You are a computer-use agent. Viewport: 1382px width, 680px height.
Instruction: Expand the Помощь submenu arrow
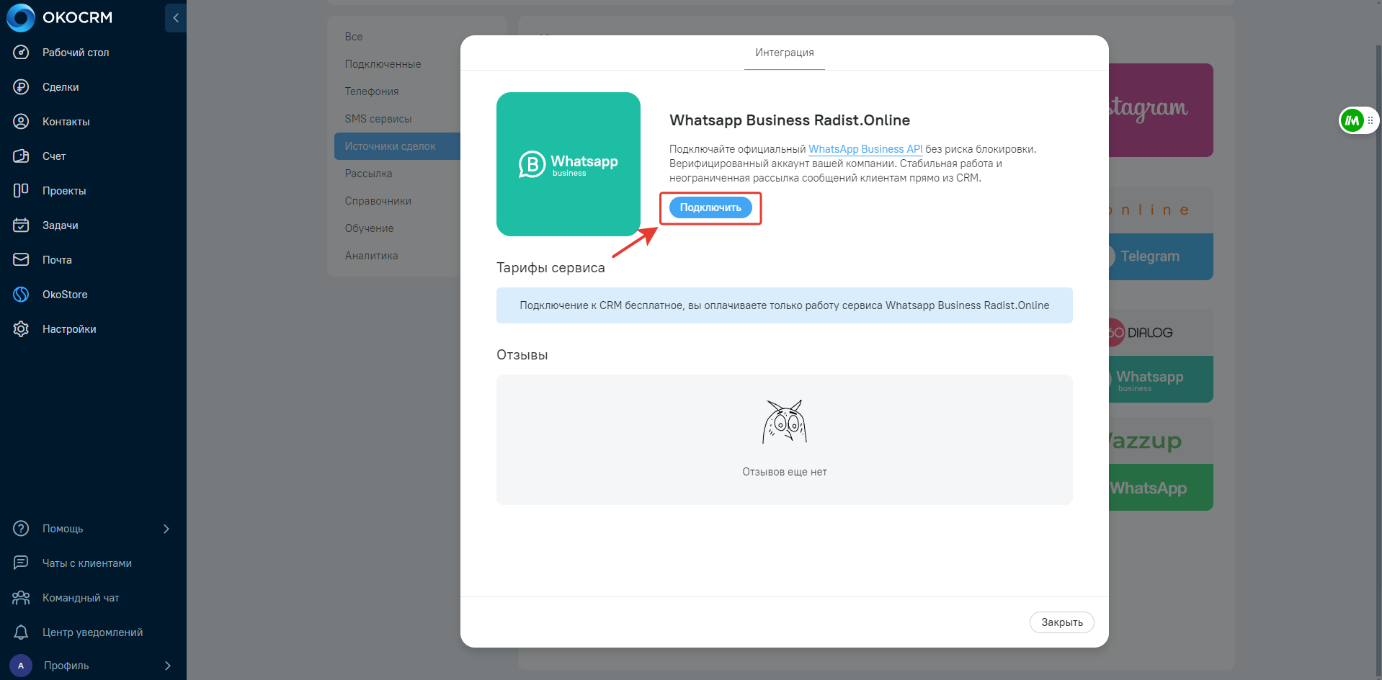pos(166,529)
